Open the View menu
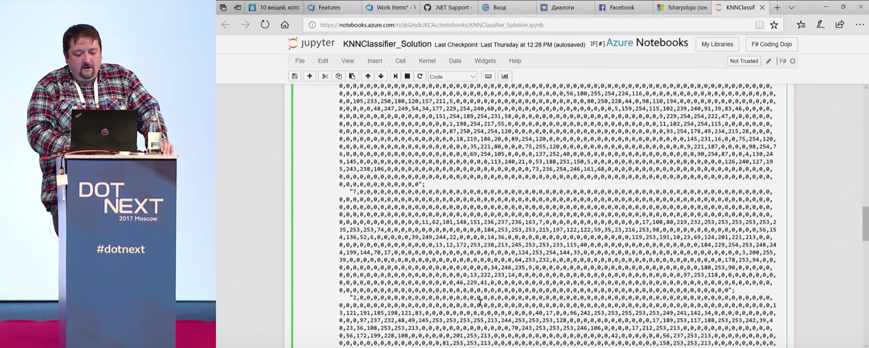The width and height of the screenshot is (869, 348). pos(348,61)
